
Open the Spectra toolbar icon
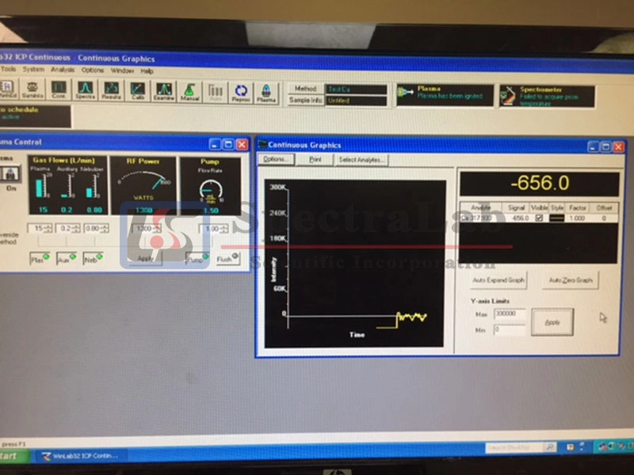point(85,91)
